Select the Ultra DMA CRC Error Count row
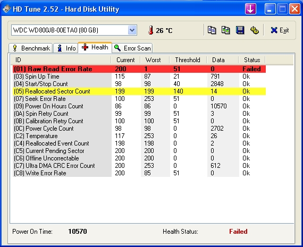The image size is (303, 247). coord(139,166)
